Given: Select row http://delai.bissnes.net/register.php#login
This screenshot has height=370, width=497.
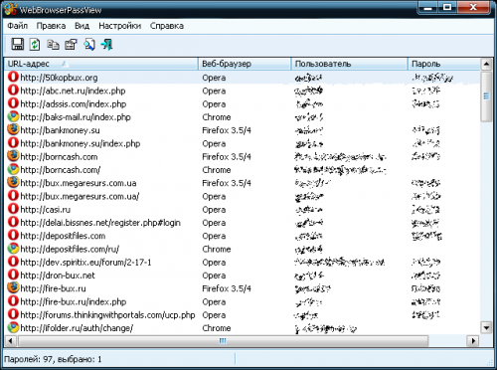Looking at the screenshot, I should point(243,223).
